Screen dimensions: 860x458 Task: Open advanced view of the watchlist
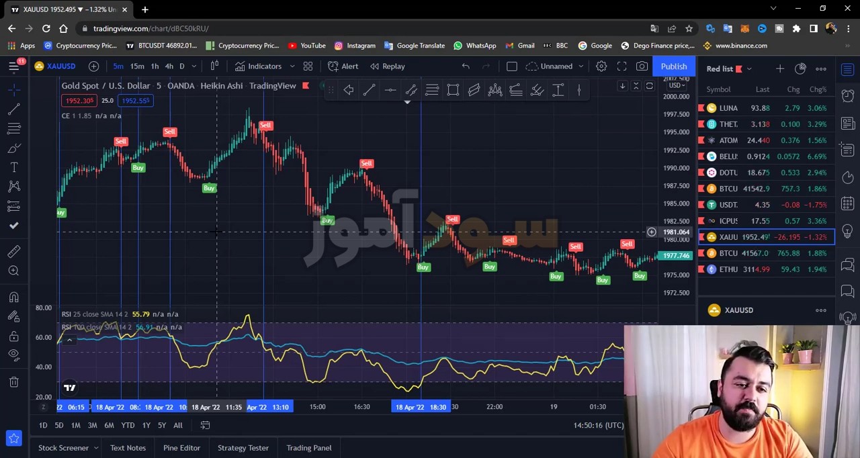[800, 68]
